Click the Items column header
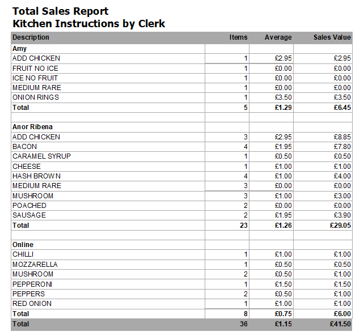 (238, 37)
